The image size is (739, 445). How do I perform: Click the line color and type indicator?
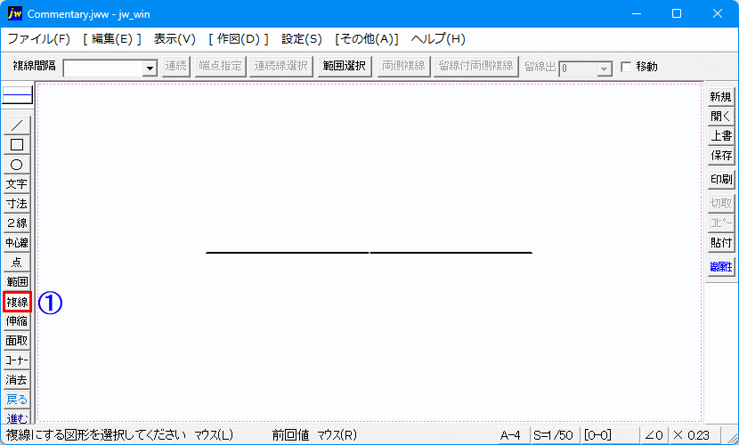tap(18, 94)
